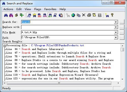The height and width of the screenshot is (92, 127).
Task: Maximize the Search and Replace window
Action: 111,2
